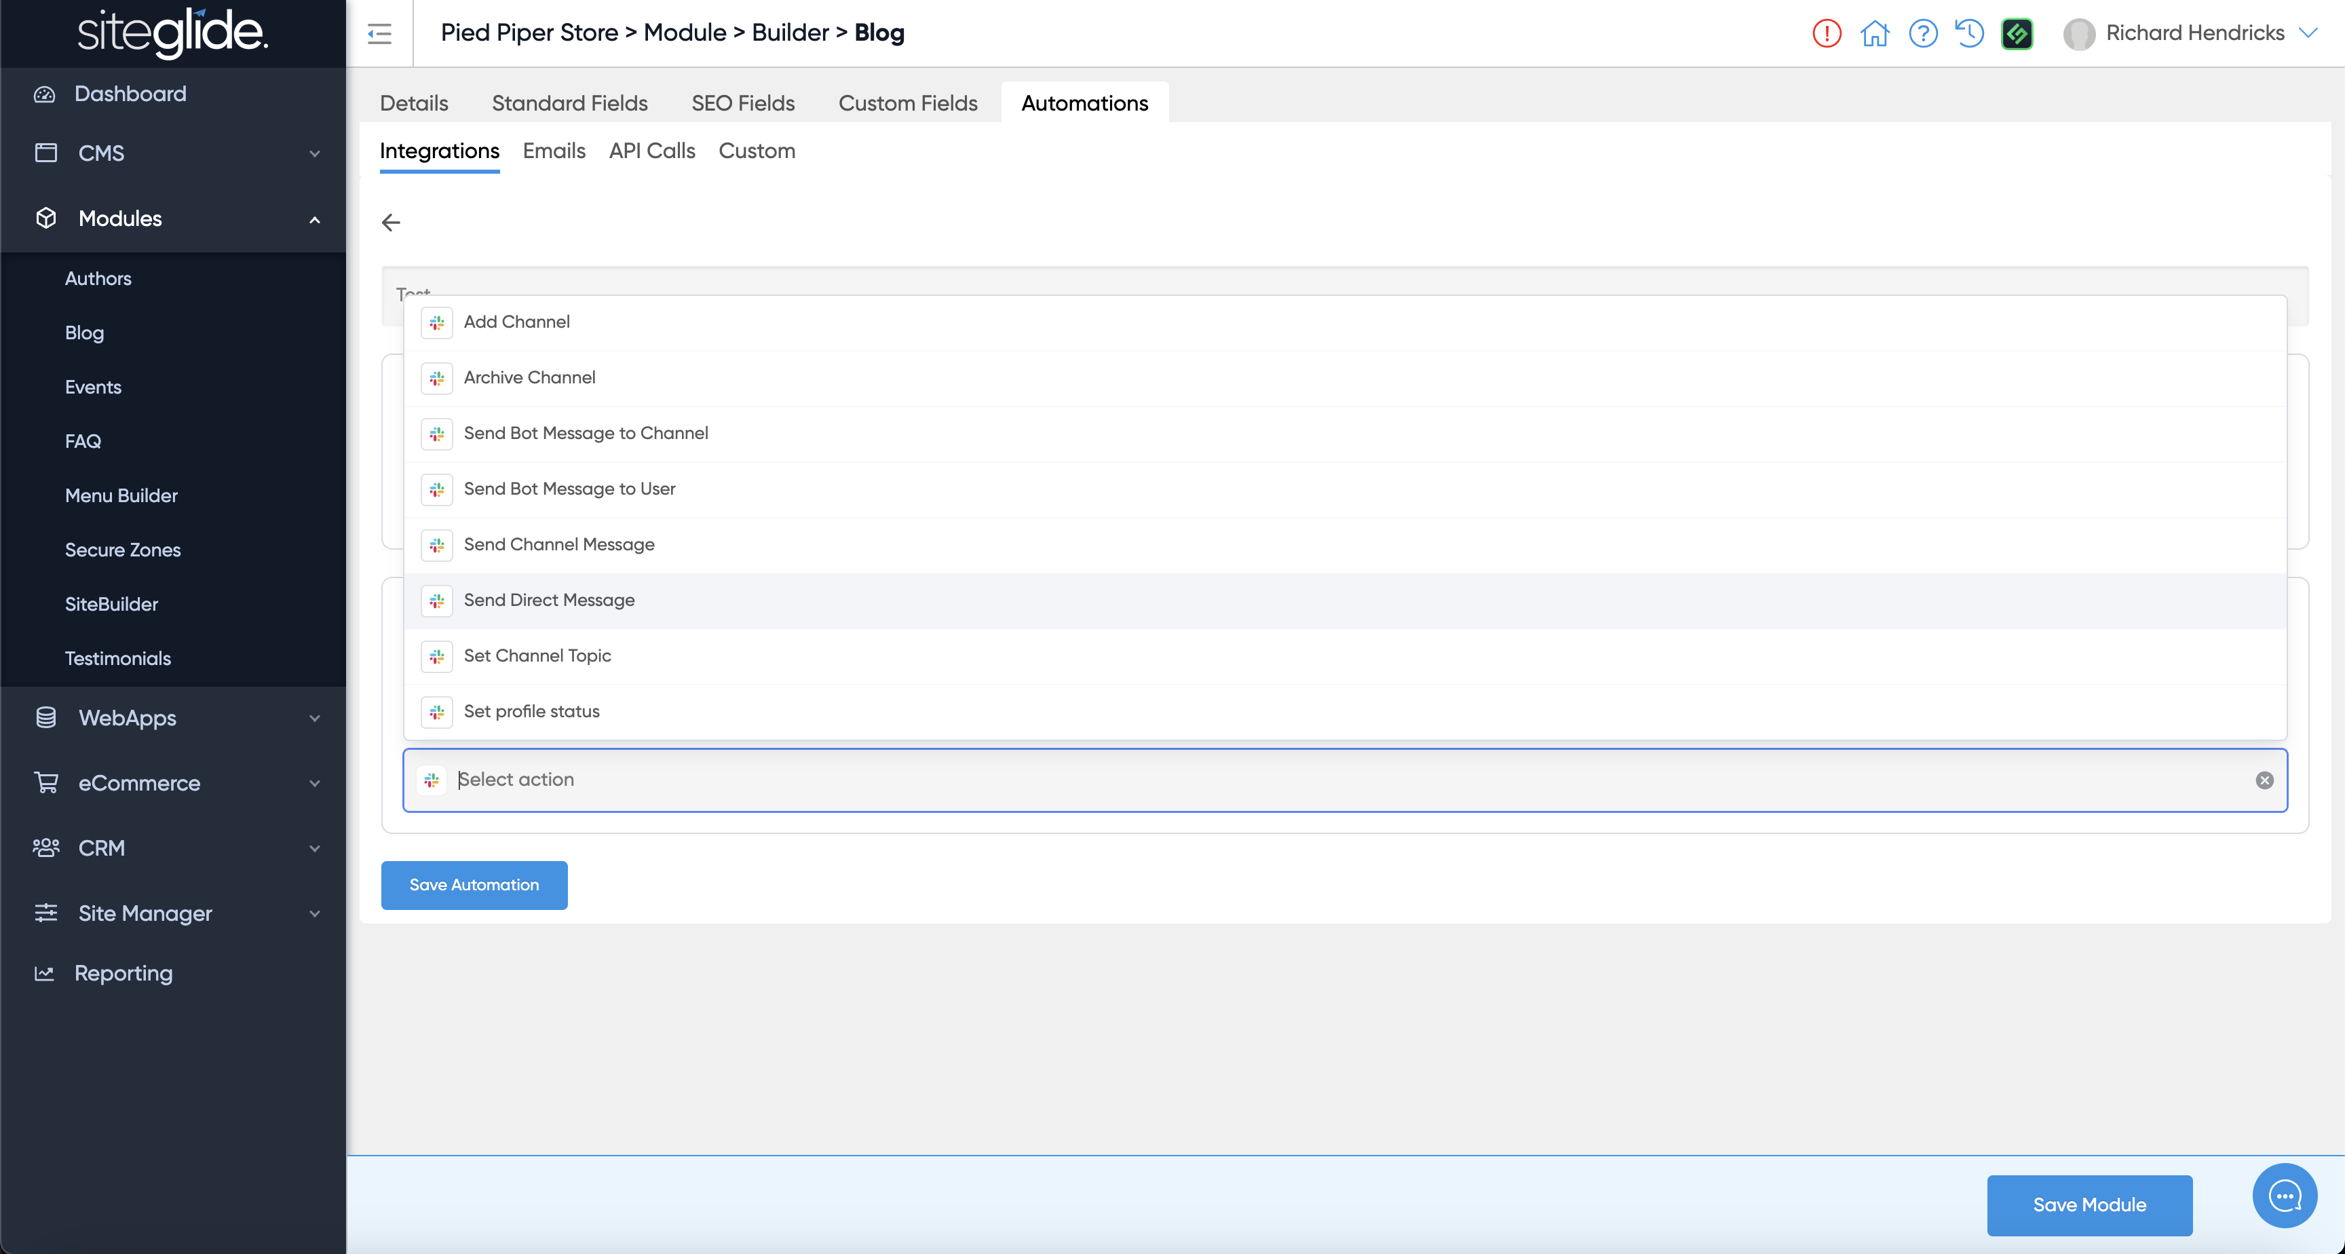The height and width of the screenshot is (1254, 2345).
Task: Collapse sidebar with the hamburger menu icon
Action: pos(379,34)
